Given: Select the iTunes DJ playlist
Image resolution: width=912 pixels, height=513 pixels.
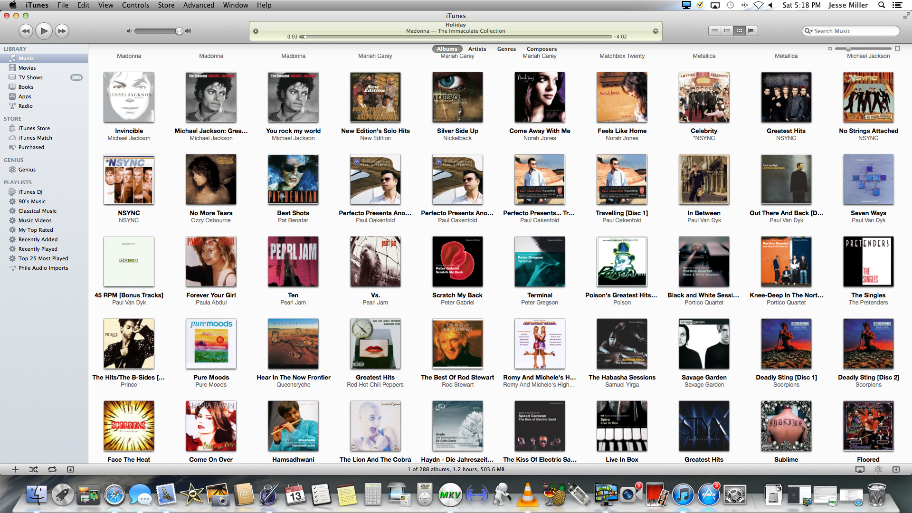Looking at the screenshot, I should (x=44, y=192).
